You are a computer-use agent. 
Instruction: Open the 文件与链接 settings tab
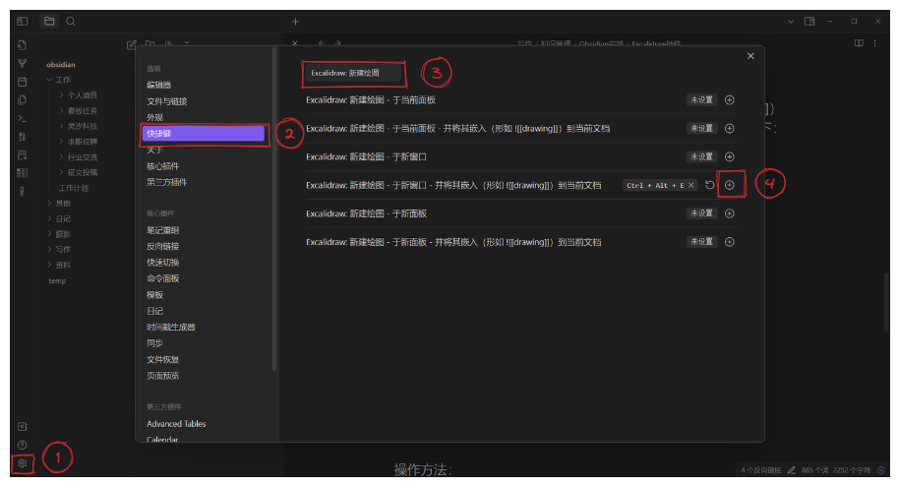point(167,101)
